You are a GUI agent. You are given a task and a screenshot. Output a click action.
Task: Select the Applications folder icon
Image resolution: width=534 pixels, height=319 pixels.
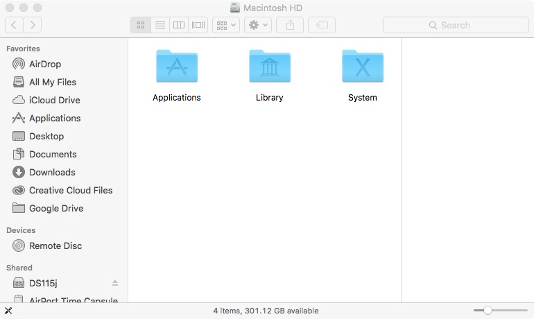(177, 66)
